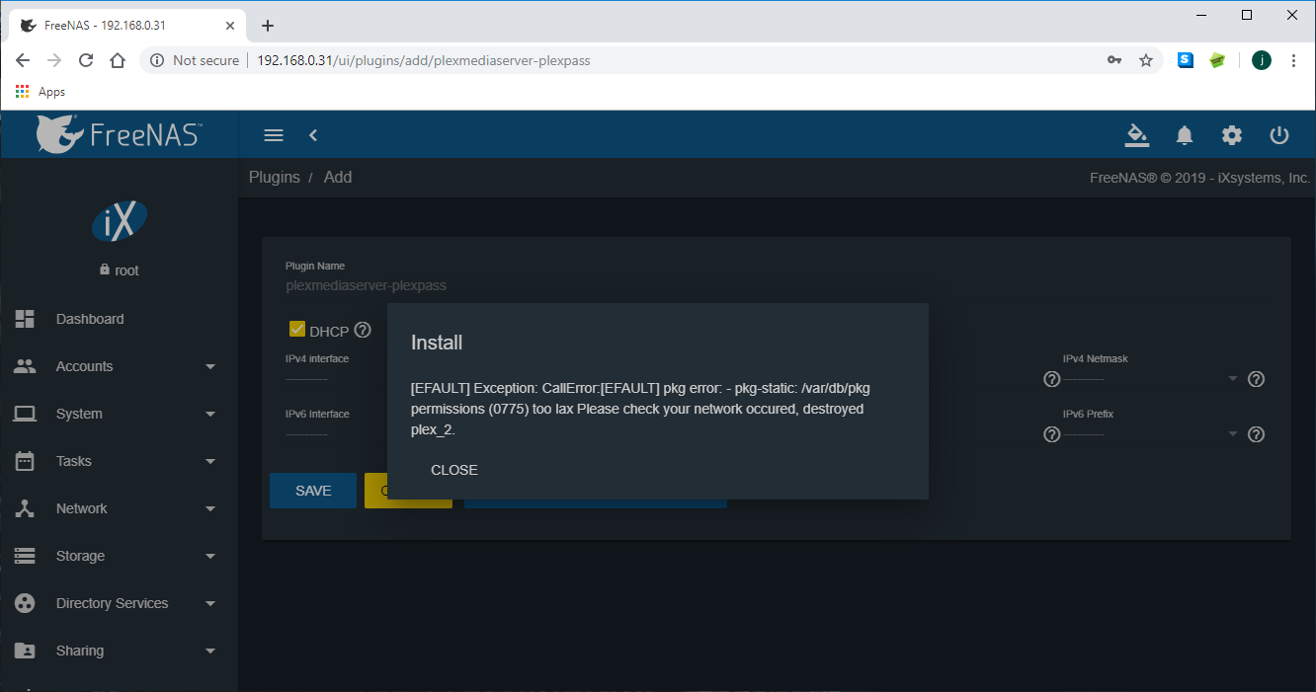
Task: Go to browser home page
Action: 118,60
